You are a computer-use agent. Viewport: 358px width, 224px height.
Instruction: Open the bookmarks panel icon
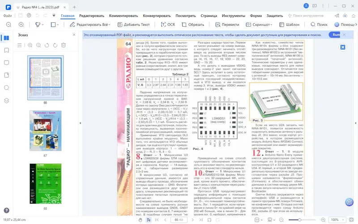(6, 50)
